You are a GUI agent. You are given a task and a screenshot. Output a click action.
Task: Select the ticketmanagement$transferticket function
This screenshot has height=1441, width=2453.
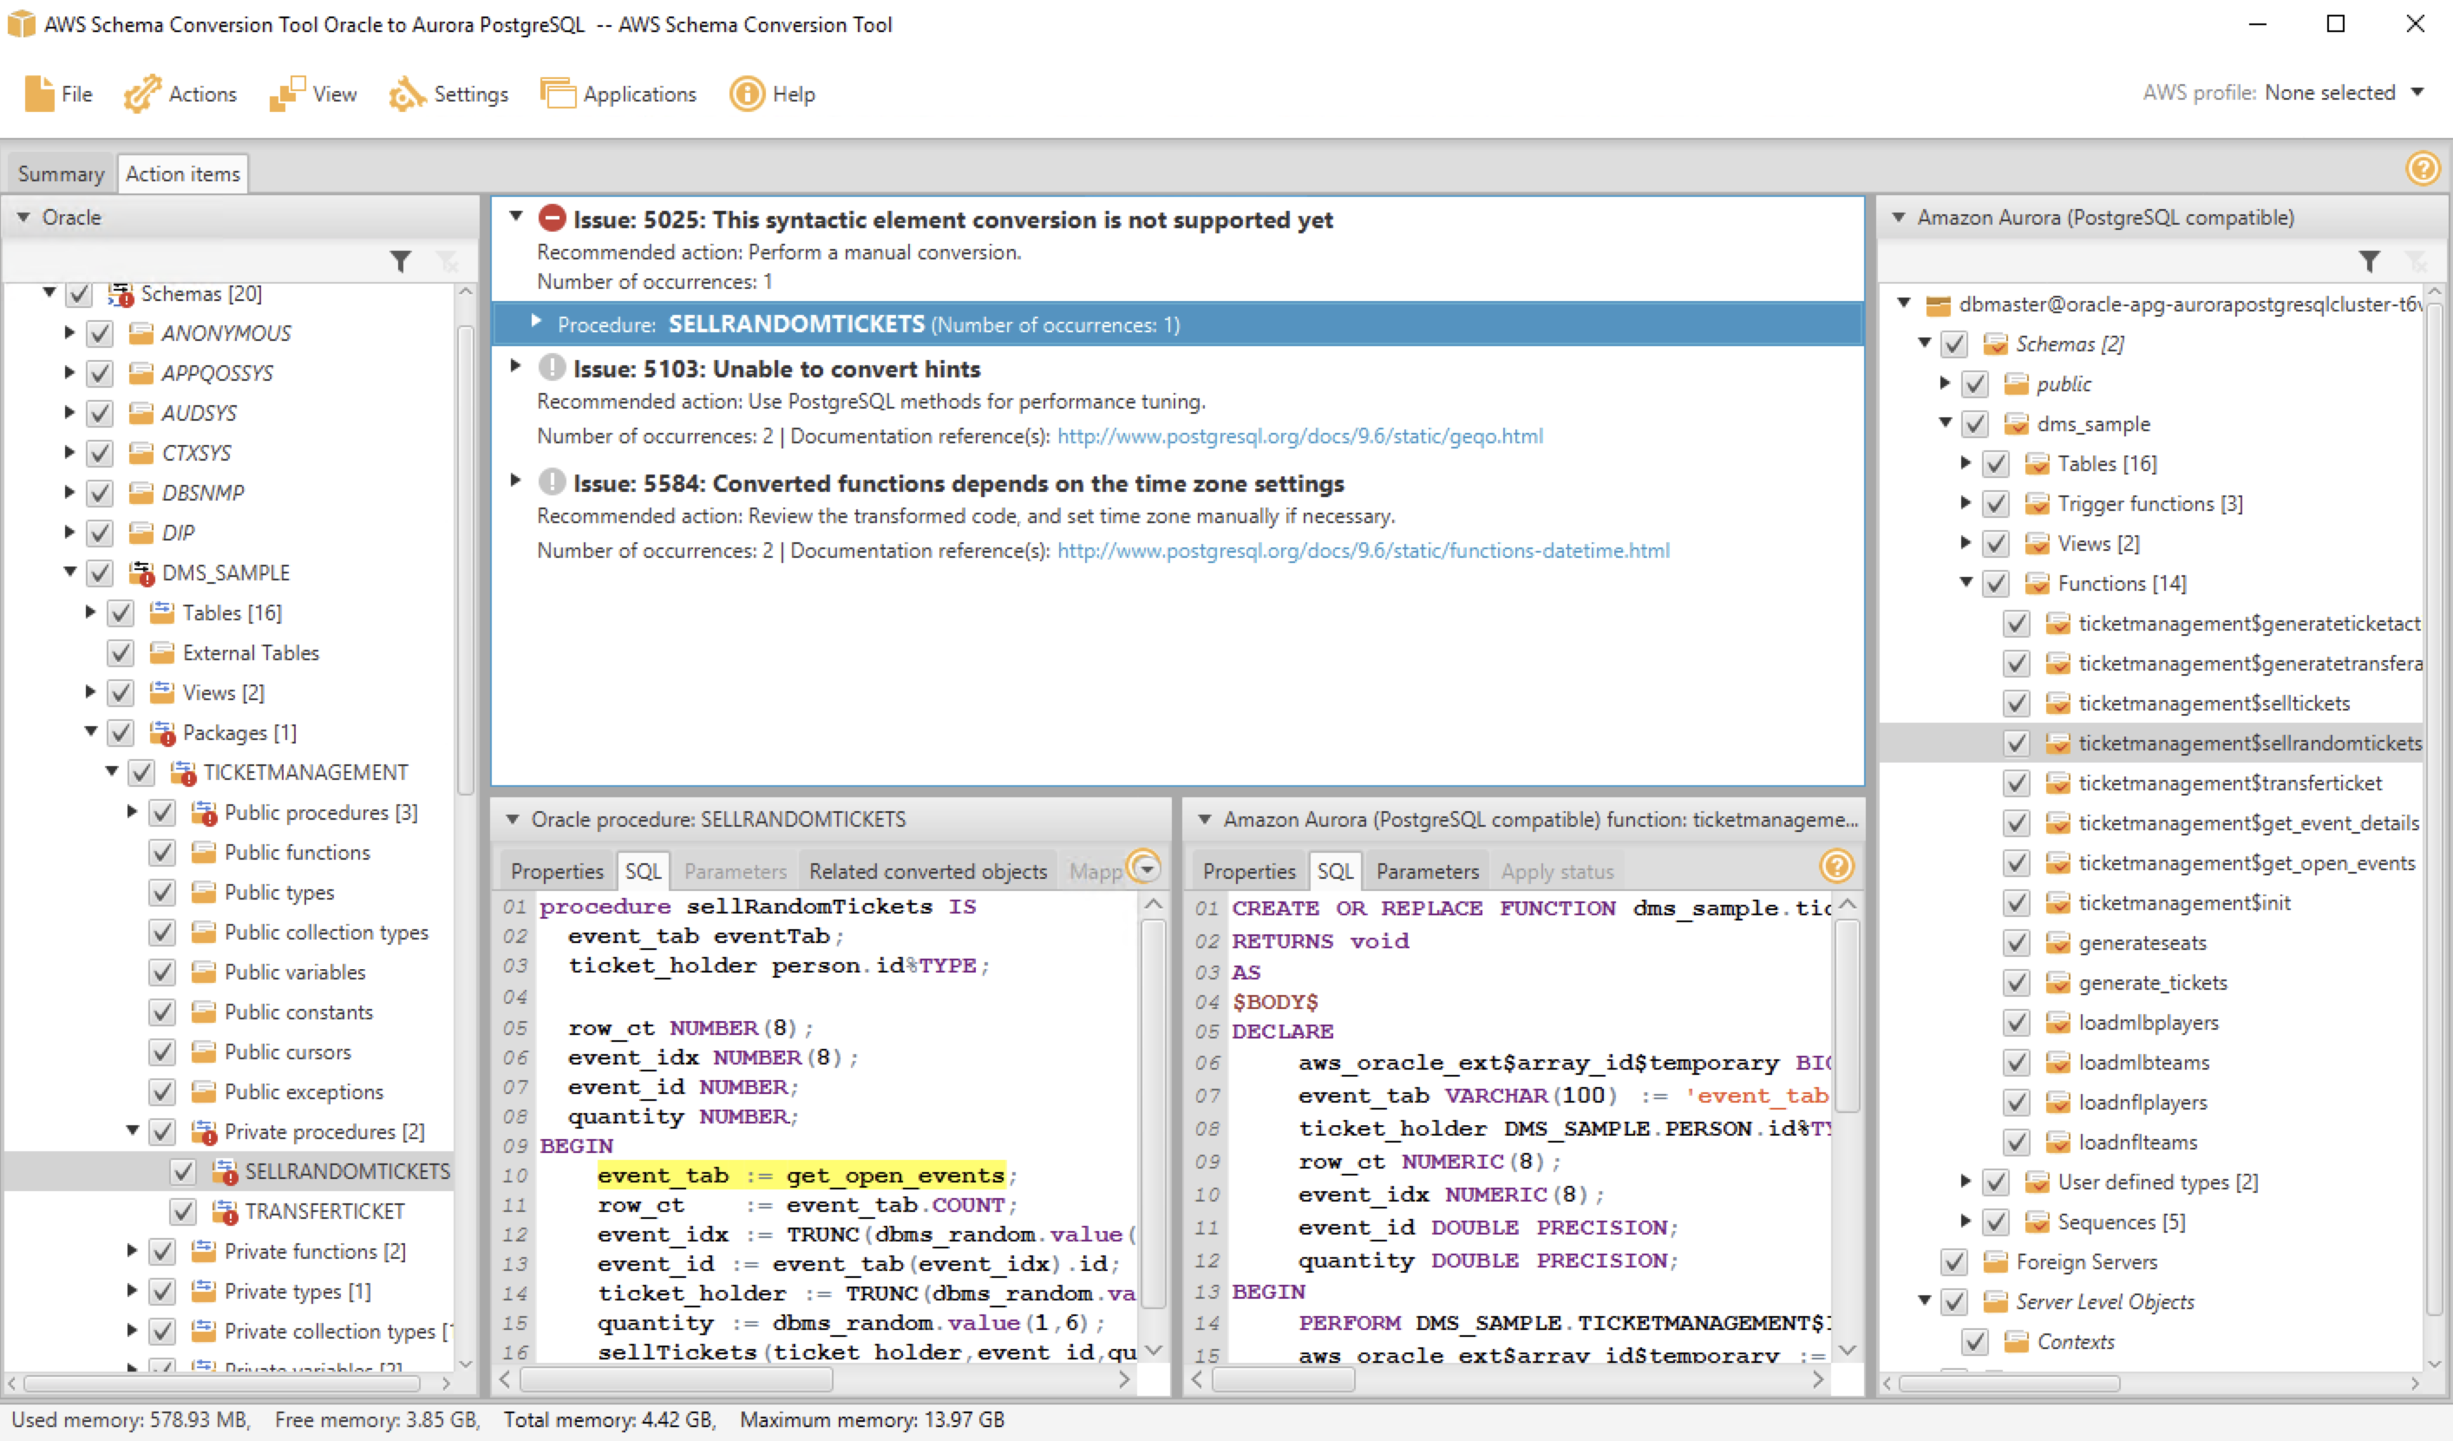click(x=2229, y=783)
